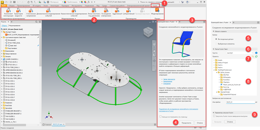Select the Все видимые детали option
Viewport: 260px width, 130px height.
[x=216, y=39]
